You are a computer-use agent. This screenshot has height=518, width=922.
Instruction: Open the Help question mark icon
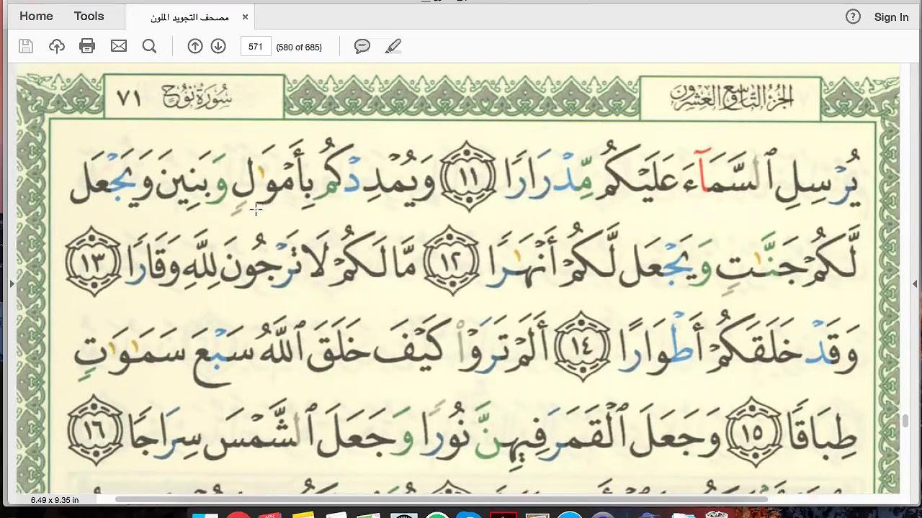point(853,17)
